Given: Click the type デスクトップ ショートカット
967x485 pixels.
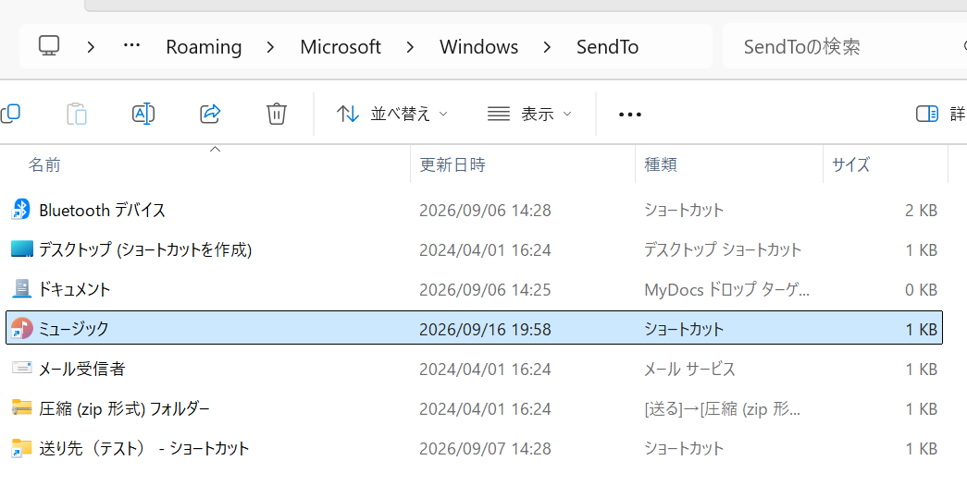Looking at the screenshot, I should 723,249.
